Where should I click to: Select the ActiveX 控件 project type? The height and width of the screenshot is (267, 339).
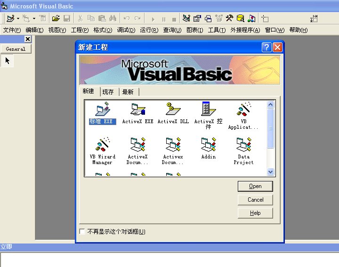[208, 116]
